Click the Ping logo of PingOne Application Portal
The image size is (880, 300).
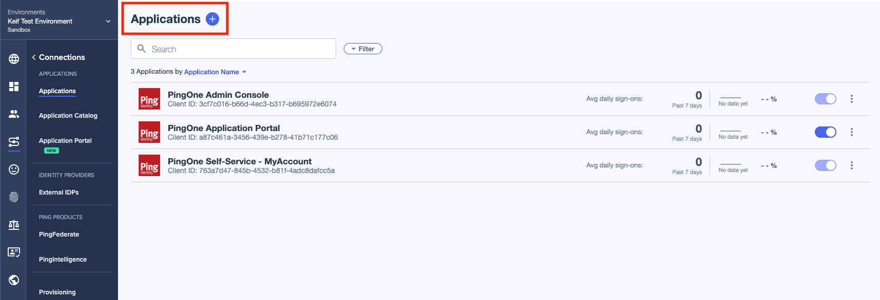(x=149, y=132)
